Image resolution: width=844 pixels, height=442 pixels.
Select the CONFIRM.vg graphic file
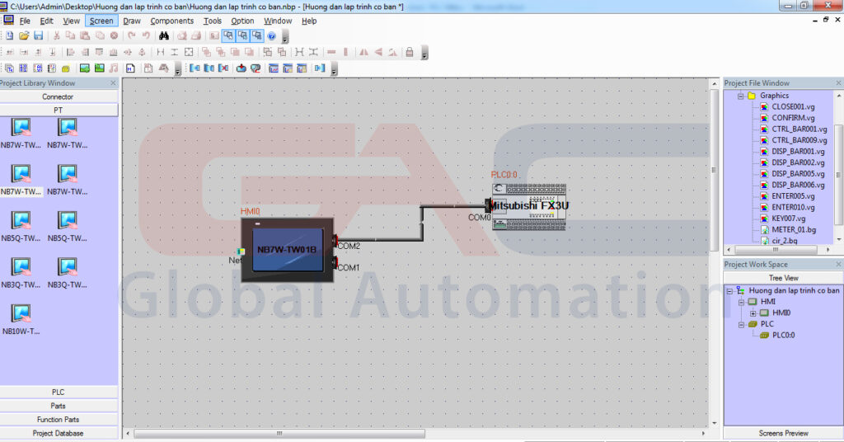point(793,118)
